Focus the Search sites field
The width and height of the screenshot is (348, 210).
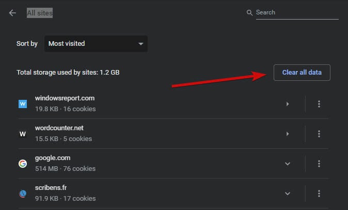coord(297,13)
